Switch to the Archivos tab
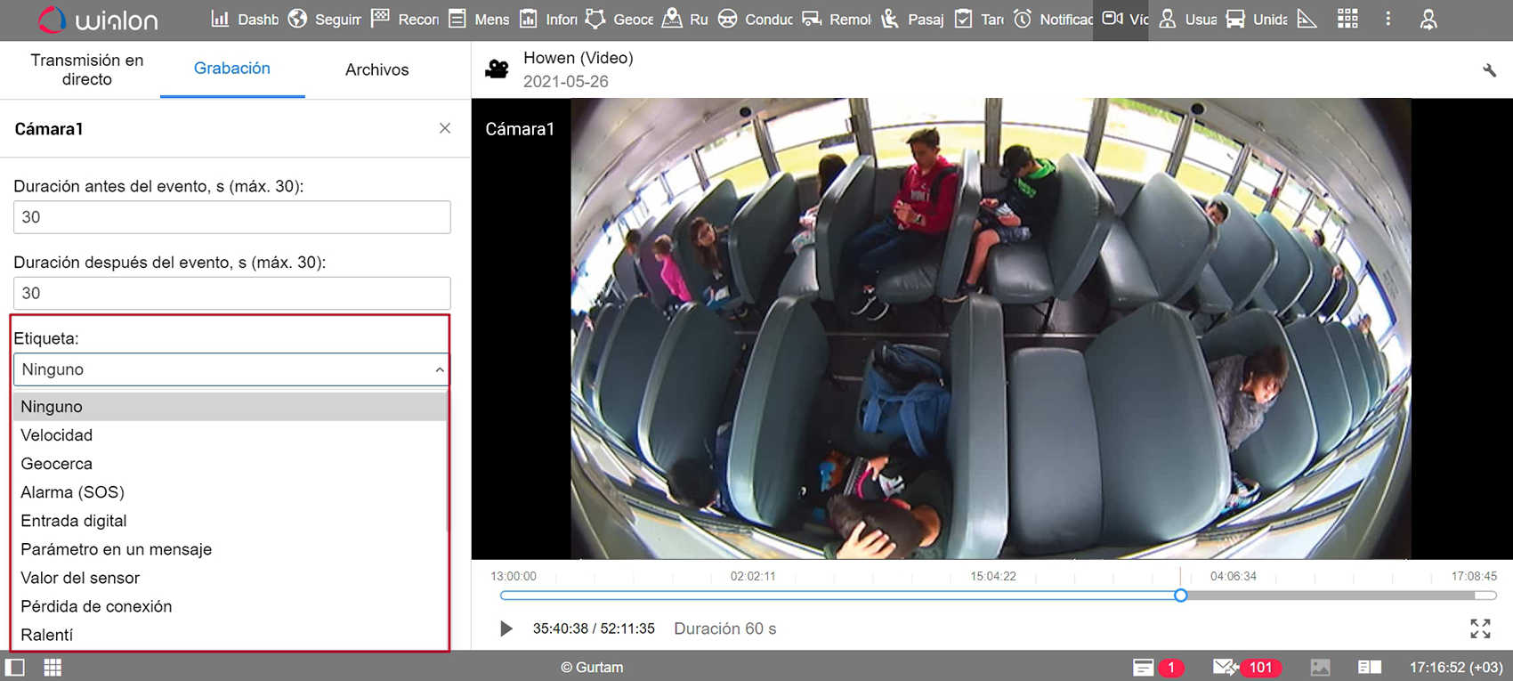This screenshot has width=1513, height=681. (376, 69)
